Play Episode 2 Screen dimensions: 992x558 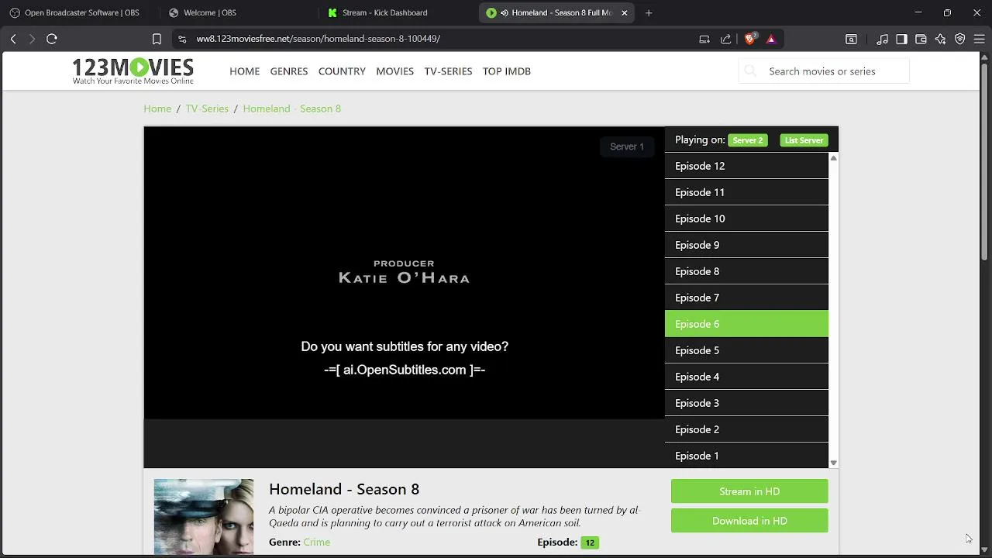point(746,429)
